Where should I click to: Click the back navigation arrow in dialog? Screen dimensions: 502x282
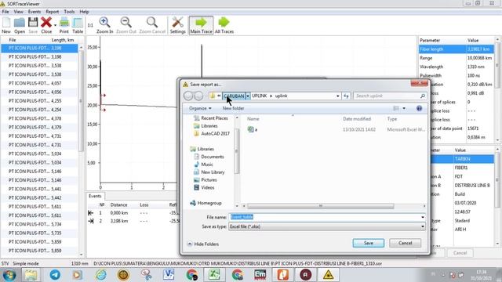tap(188, 96)
